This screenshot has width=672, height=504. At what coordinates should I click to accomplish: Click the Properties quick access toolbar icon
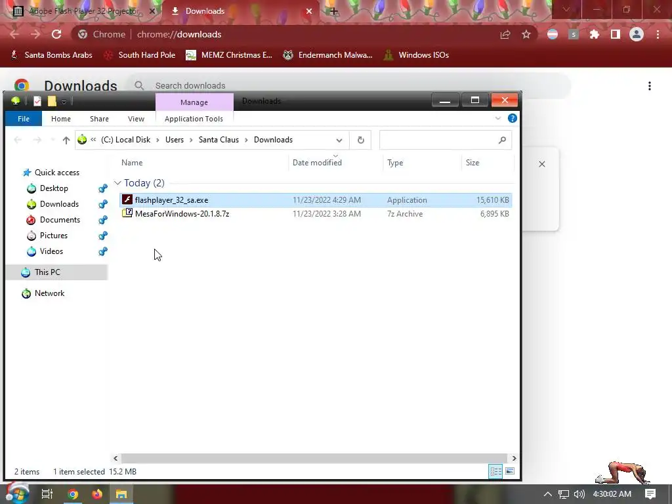[x=37, y=101]
